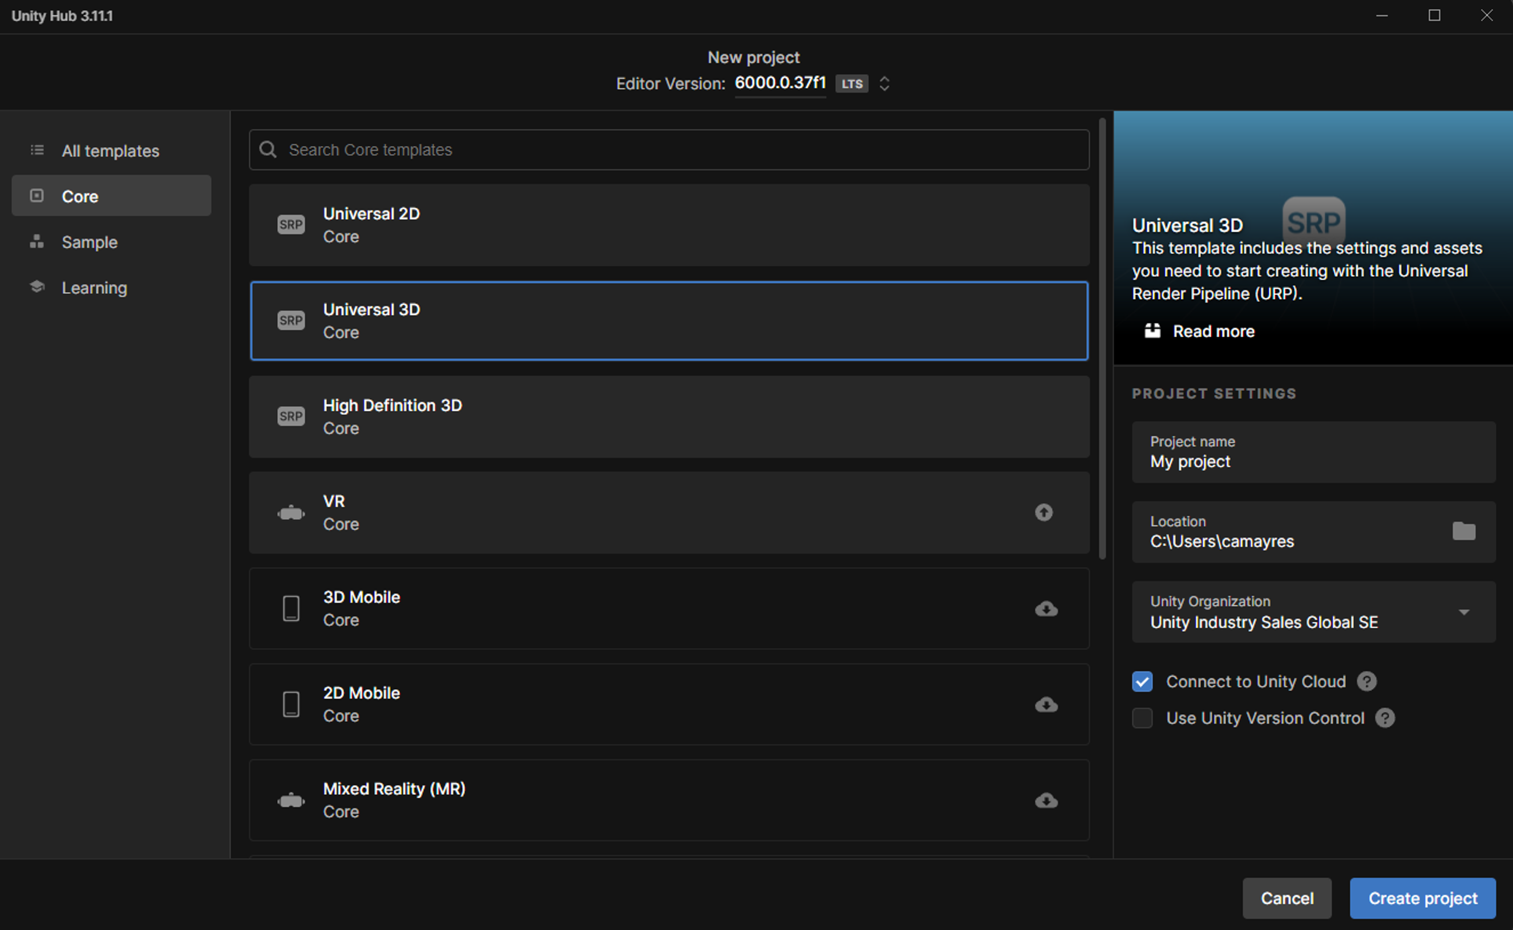Click the template list scrollbar
Viewport: 1513px width, 930px height.
pyautogui.click(x=1102, y=339)
